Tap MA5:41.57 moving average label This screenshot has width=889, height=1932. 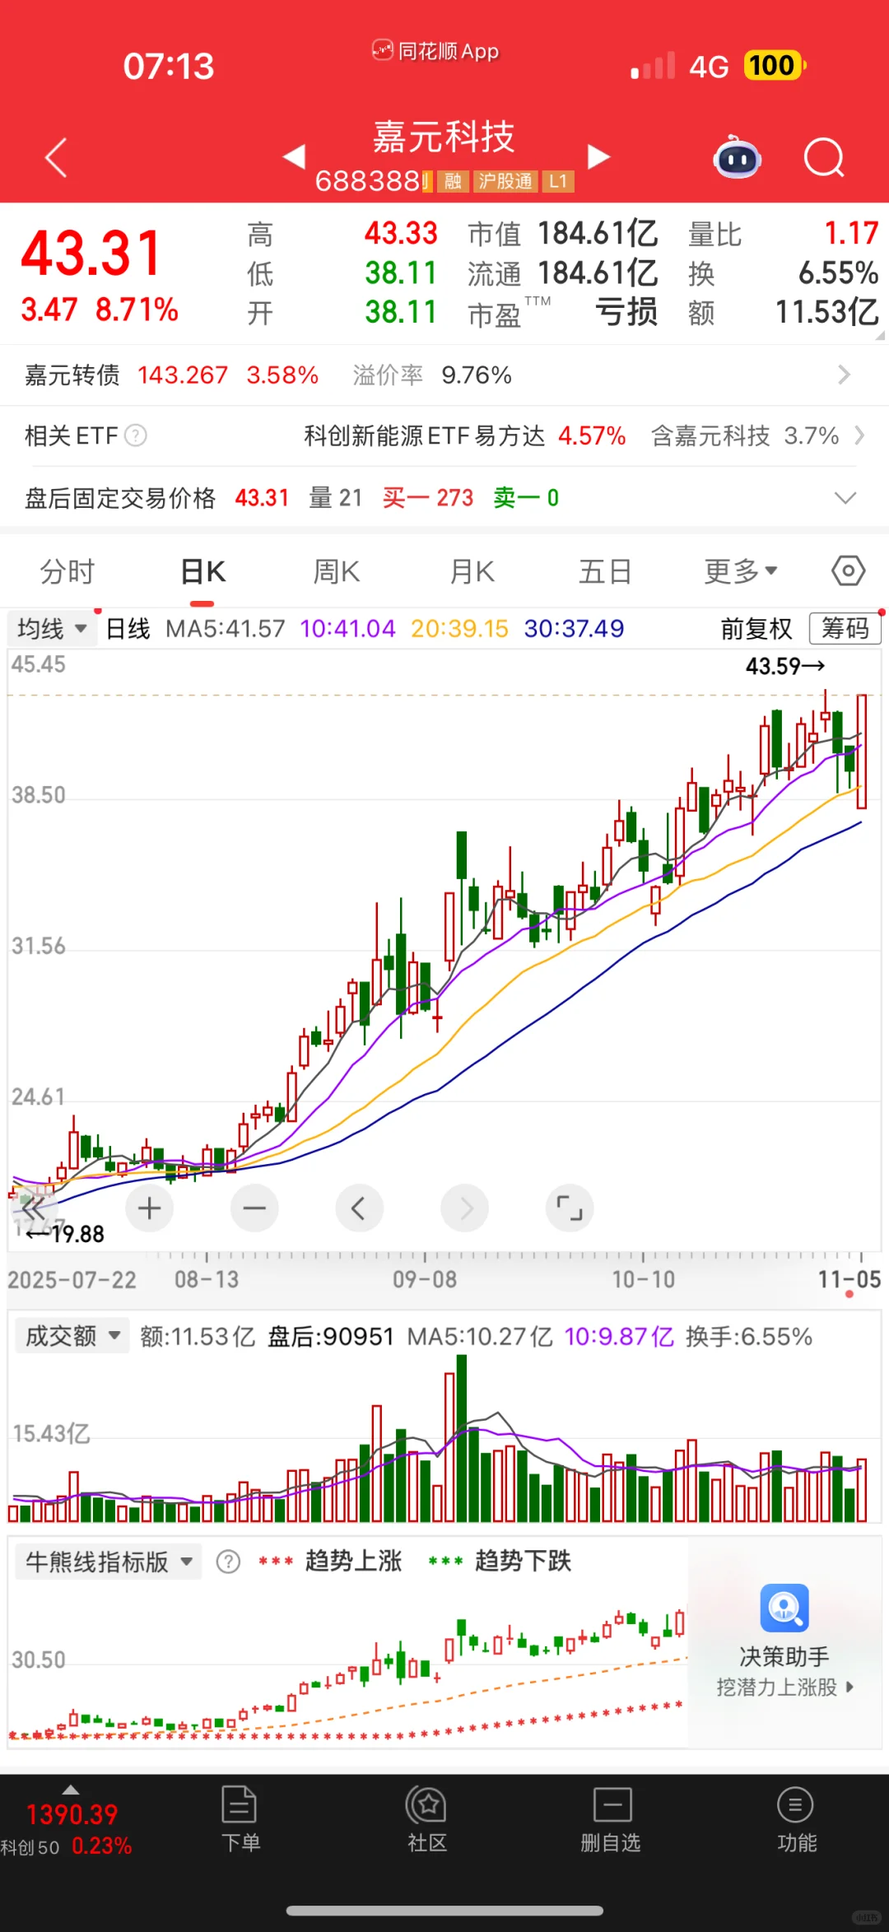(x=226, y=629)
